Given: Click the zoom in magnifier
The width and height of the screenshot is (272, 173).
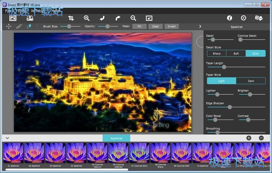Looking at the screenshot, I should [x=87, y=18].
